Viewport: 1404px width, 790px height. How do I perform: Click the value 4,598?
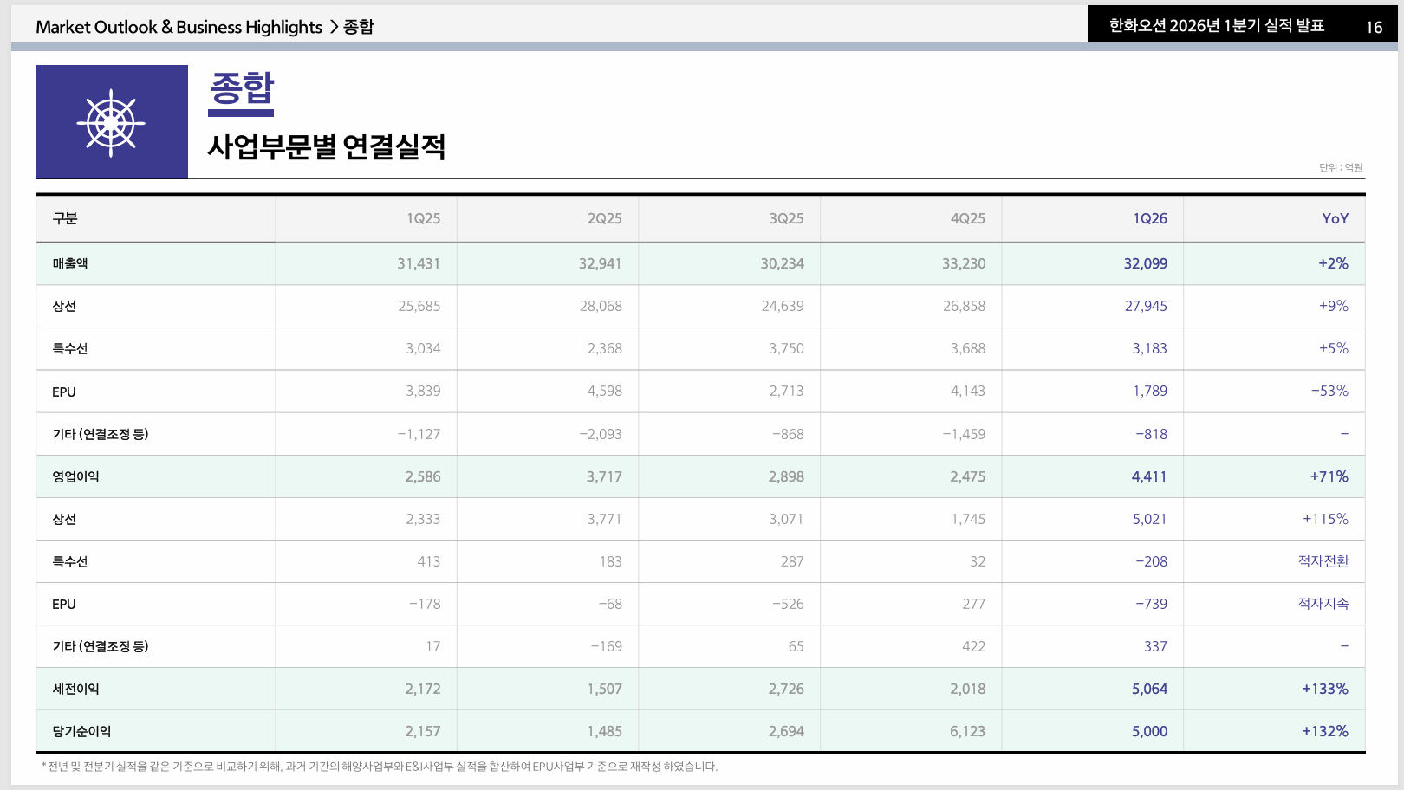click(605, 391)
